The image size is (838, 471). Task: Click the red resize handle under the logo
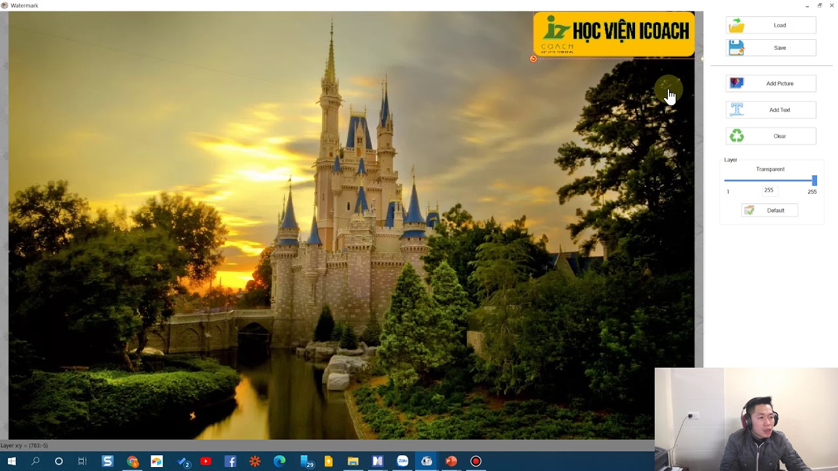[x=533, y=59]
